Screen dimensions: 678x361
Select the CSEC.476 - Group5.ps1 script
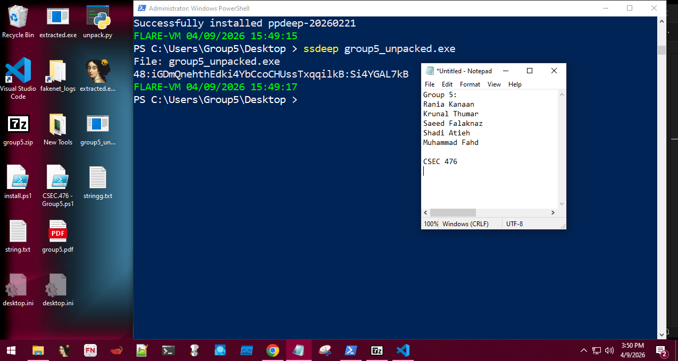tap(58, 186)
